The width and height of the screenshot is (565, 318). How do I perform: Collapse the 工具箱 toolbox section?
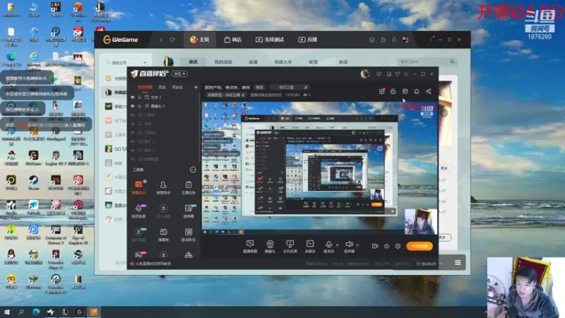coord(193,170)
